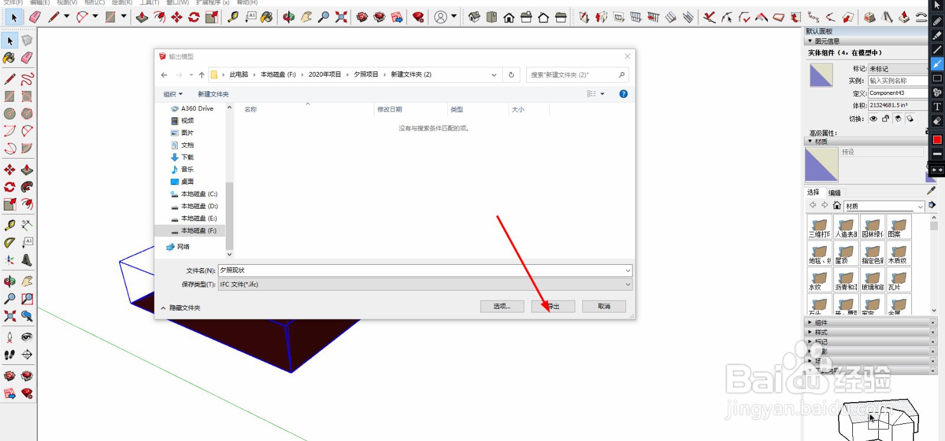Expand the Components tray section
The image size is (945, 441).
[x=810, y=322]
